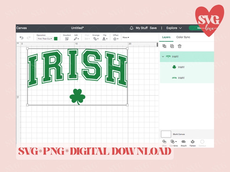230x172 pixels.
Task: Open the green operation color swatch
Action: point(56,39)
